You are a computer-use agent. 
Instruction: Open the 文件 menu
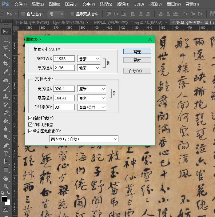20,4
